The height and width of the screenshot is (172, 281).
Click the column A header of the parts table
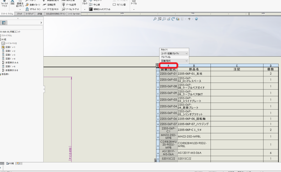pos(168,66)
